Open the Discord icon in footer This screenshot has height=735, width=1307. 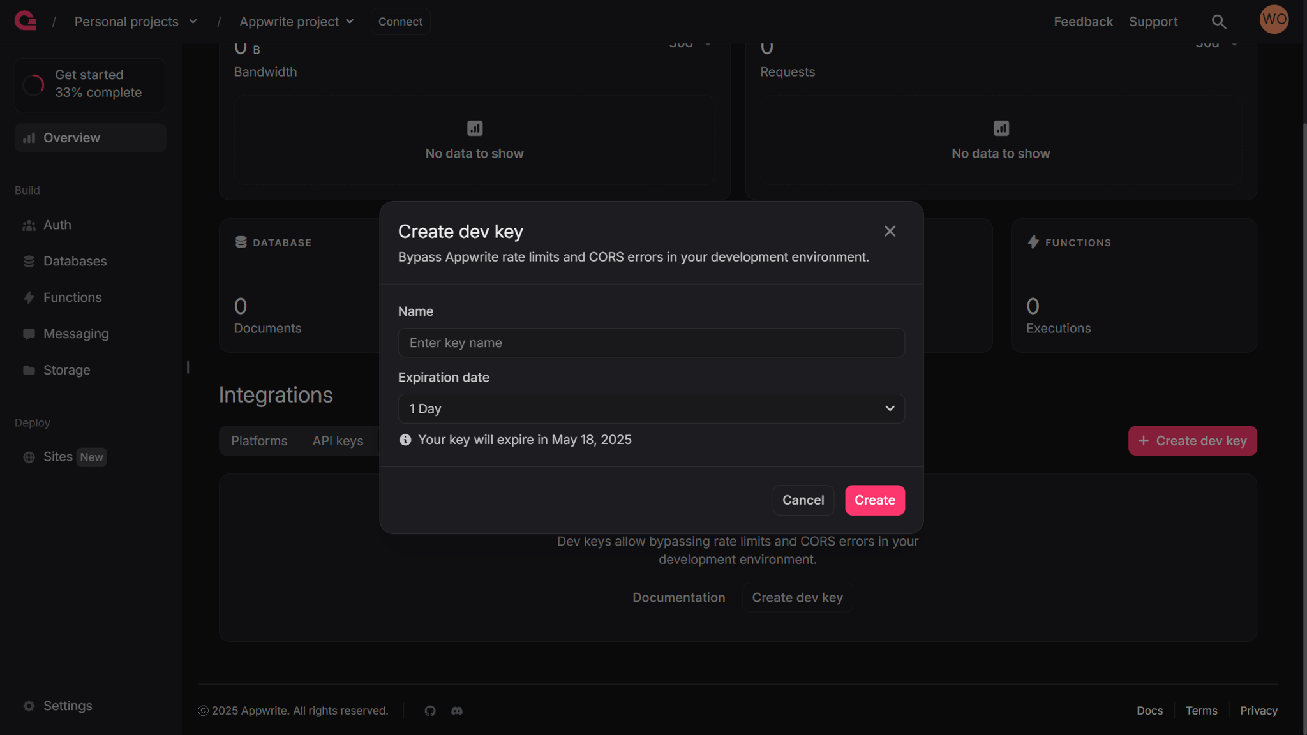pyautogui.click(x=457, y=711)
